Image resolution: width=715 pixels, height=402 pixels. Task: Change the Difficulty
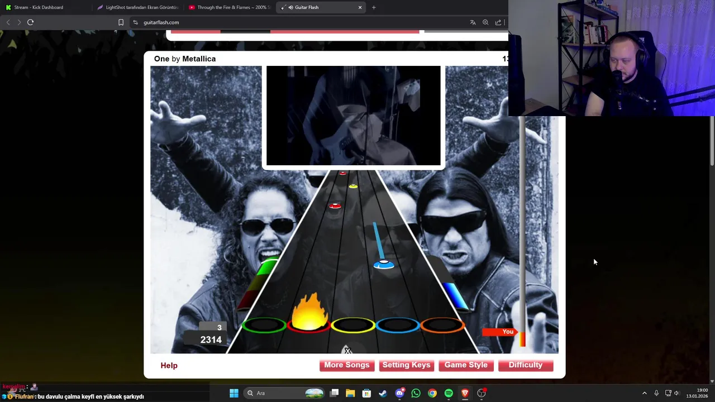(x=526, y=365)
